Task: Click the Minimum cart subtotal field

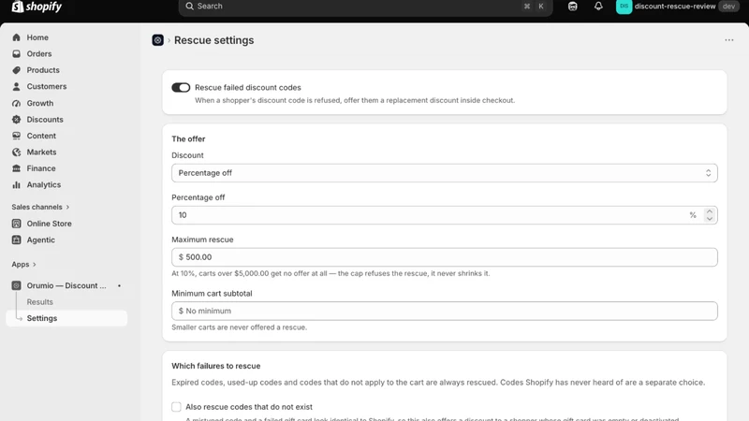Action: point(444,311)
